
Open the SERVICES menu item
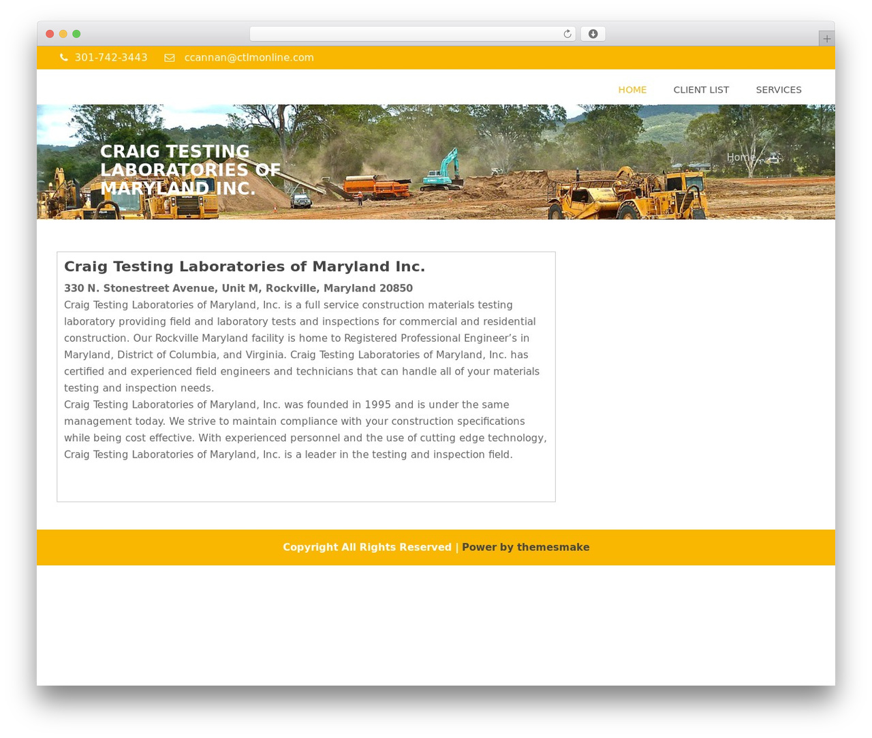click(779, 90)
